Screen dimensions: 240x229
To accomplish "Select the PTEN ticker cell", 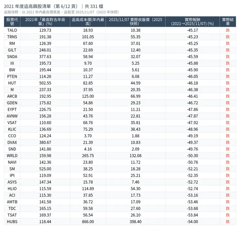I will tap(12, 76).
